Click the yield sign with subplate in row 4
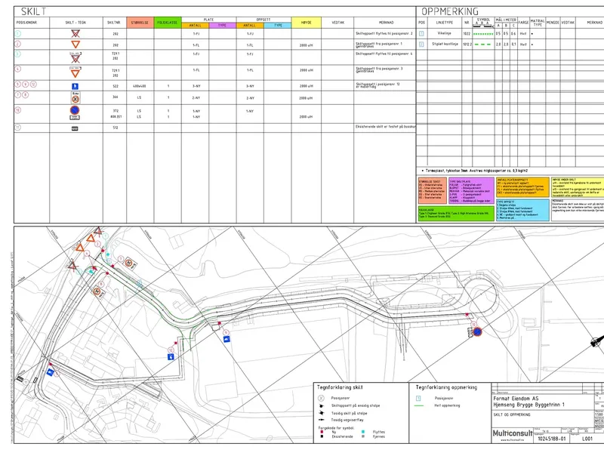The width and height of the screenshot is (604, 453). (75, 72)
